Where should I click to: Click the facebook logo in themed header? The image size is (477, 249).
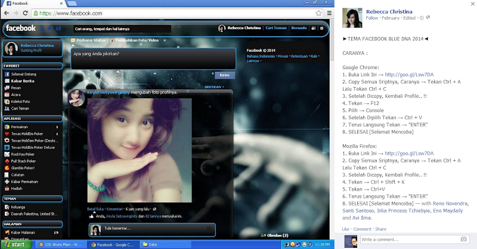pyautogui.click(x=21, y=28)
